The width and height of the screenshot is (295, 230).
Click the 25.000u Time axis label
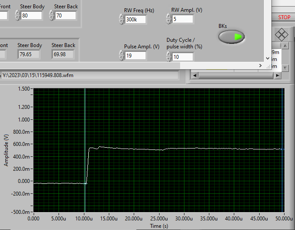pyautogui.click(x=159, y=219)
